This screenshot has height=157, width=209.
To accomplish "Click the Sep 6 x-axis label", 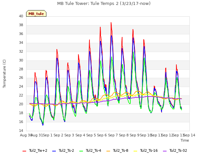I will [102, 135].
